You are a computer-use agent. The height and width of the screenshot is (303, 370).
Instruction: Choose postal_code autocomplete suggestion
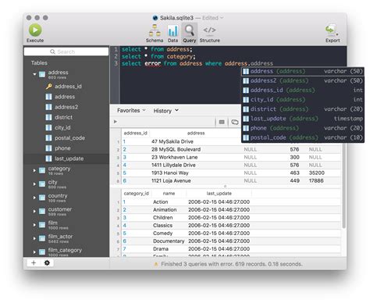pos(303,137)
